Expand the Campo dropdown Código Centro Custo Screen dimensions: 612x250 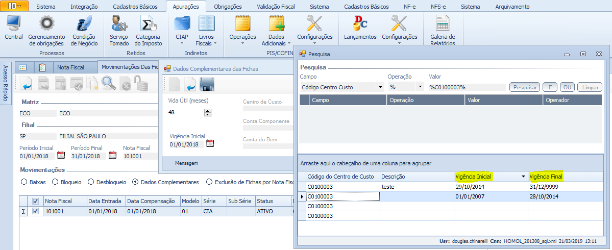pyautogui.click(x=380, y=87)
